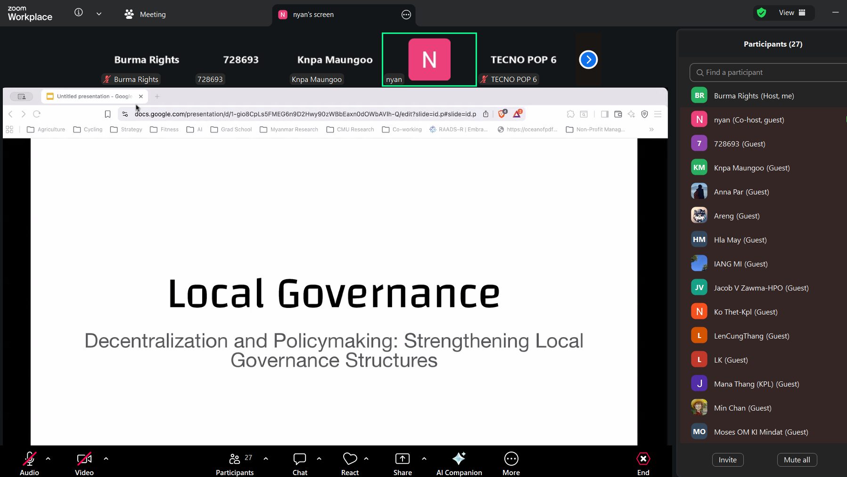This screenshot has width=847, height=477.
Task: Select nyan's video thumbnail
Action: [x=429, y=59]
